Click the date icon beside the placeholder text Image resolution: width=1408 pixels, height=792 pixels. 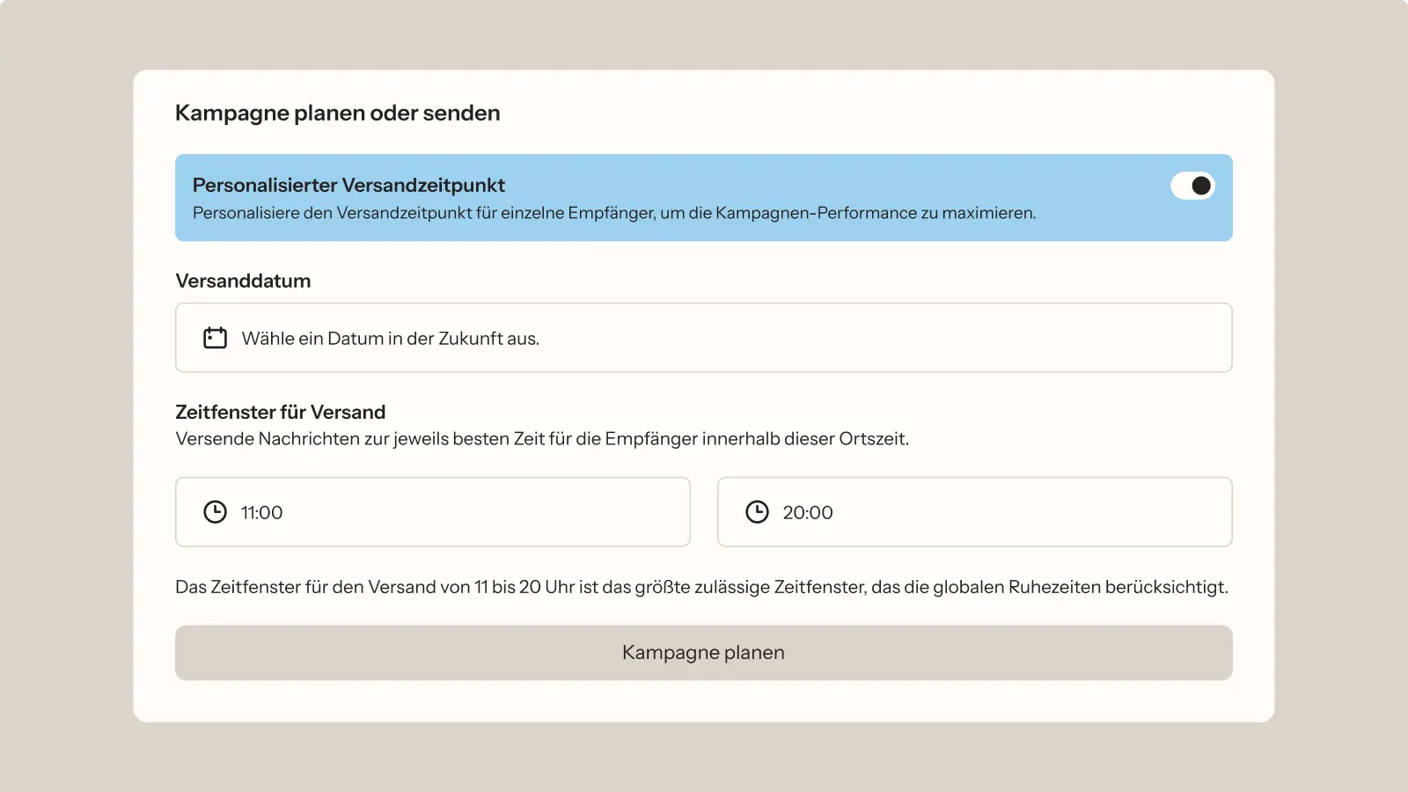pyautogui.click(x=215, y=337)
